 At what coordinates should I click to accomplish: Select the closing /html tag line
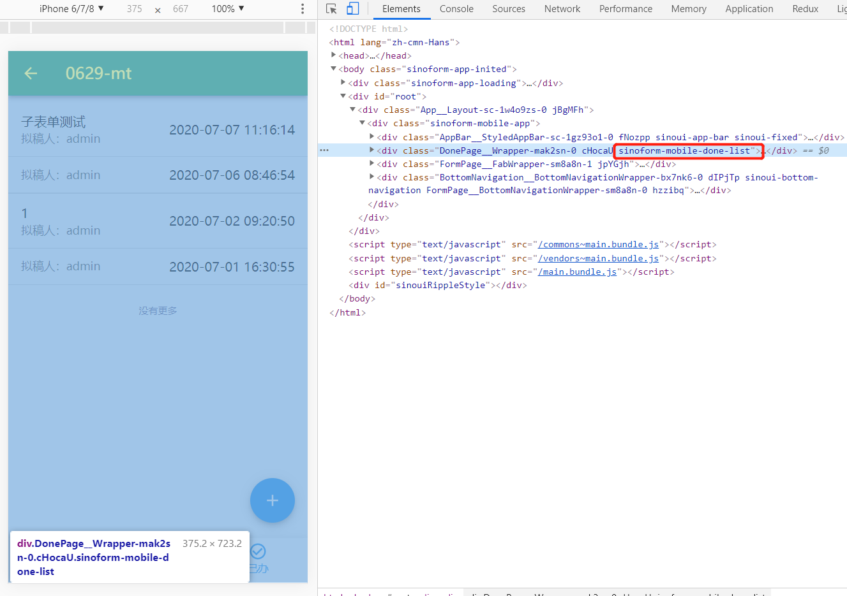(347, 312)
